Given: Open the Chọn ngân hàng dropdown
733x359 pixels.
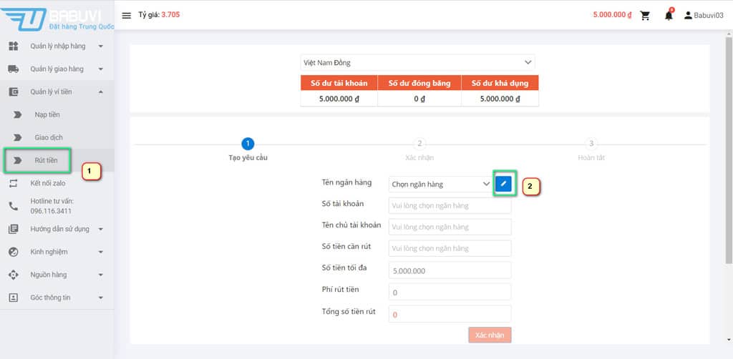Looking at the screenshot, I should [x=440, y=185].
